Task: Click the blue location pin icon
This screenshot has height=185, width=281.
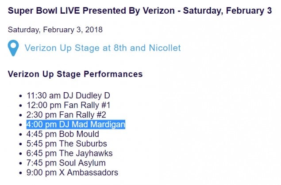Action: click(x=13, y=48)
